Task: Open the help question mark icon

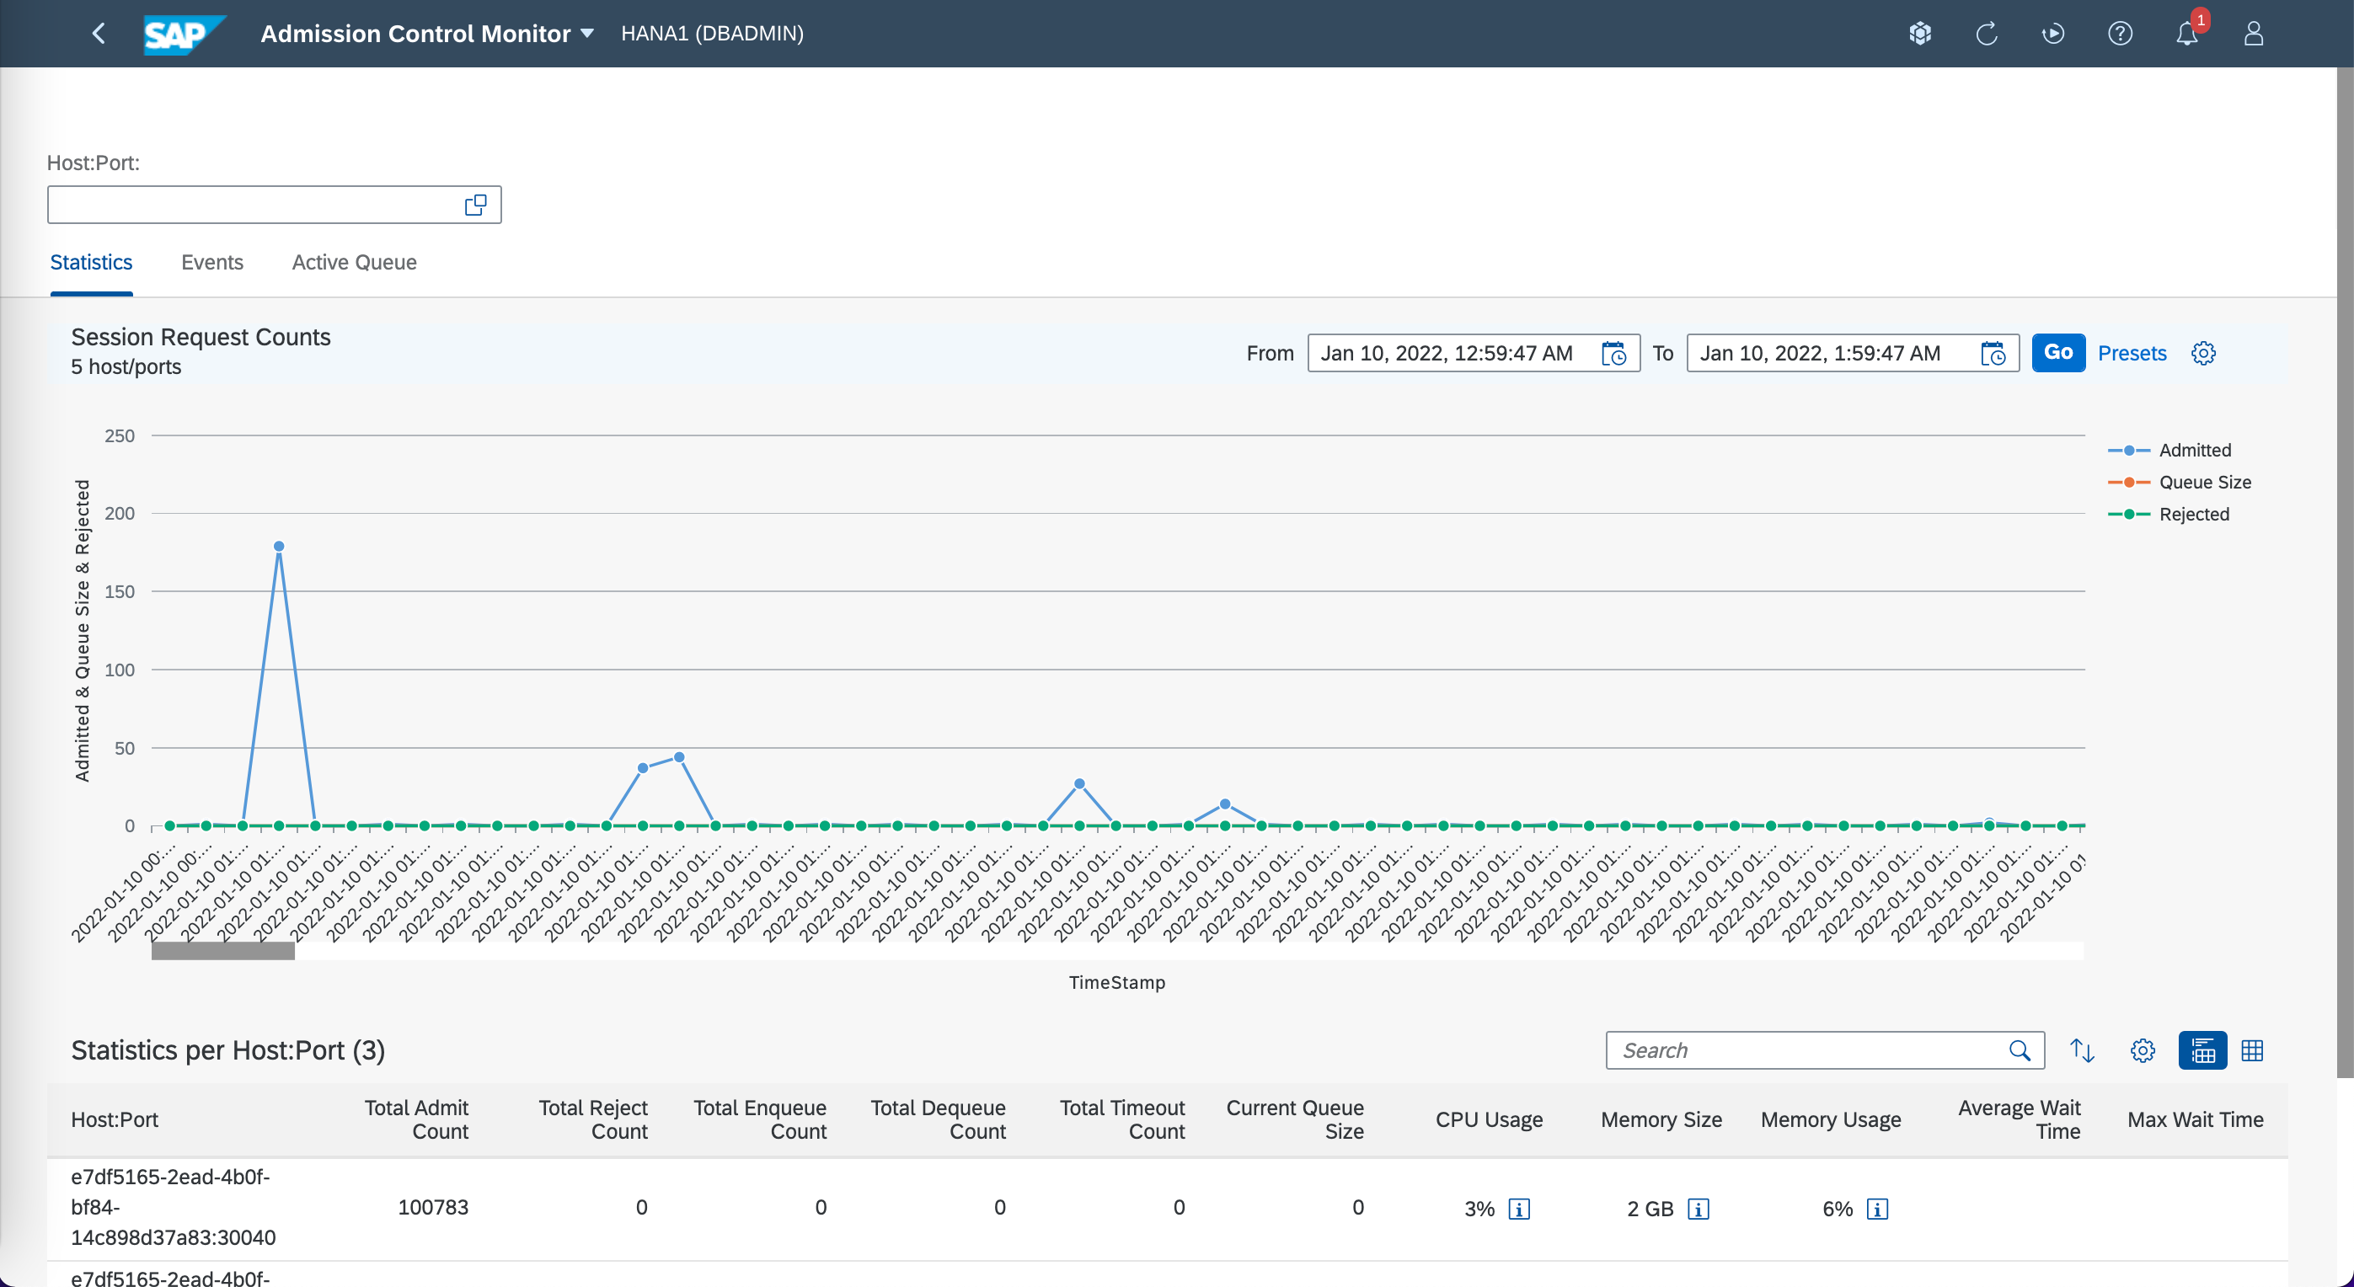Action: (2120, 34)
